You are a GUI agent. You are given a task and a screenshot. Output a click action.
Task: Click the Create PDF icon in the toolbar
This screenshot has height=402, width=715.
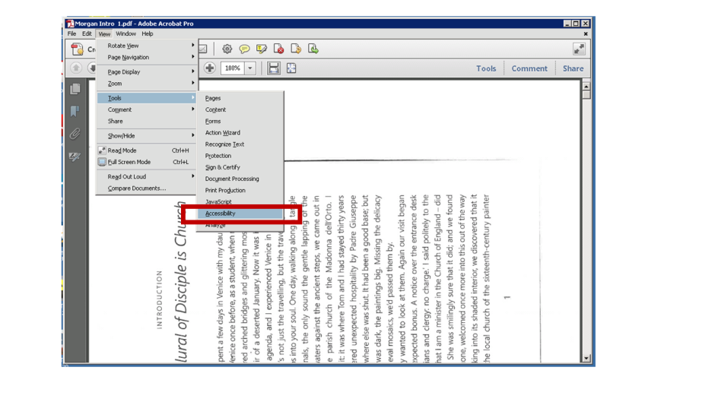[77, 49]
